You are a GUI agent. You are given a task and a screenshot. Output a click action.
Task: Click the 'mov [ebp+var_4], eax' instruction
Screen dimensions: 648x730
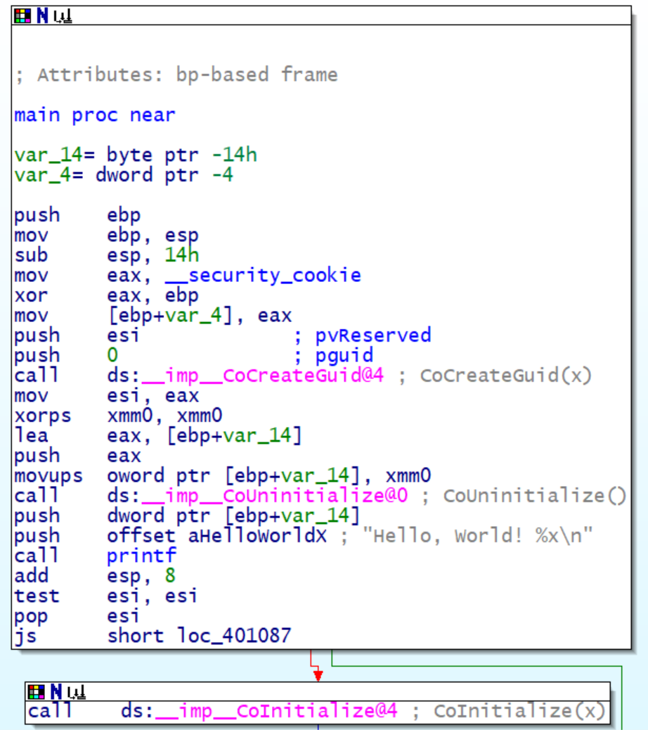pyautogui.click(x=153, y=316)
